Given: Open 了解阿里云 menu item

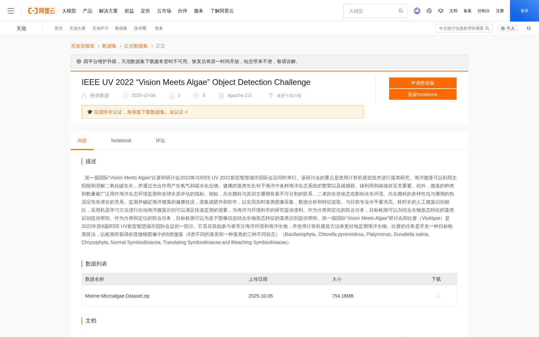Looking at the screenshot, I should (222, 11).
